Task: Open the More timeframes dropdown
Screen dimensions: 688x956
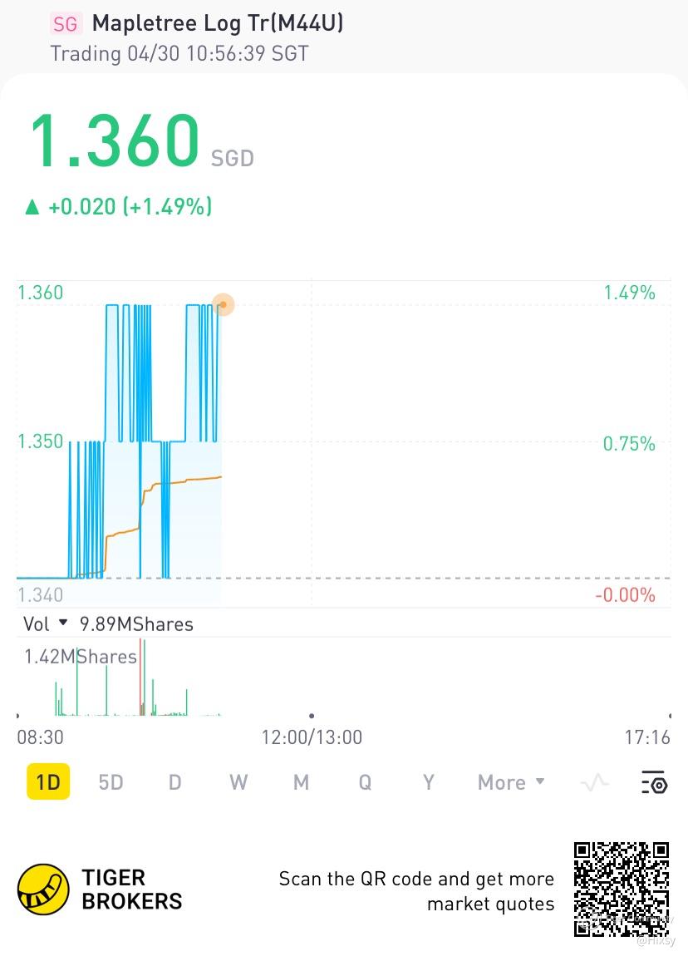Action: [511, 782]
